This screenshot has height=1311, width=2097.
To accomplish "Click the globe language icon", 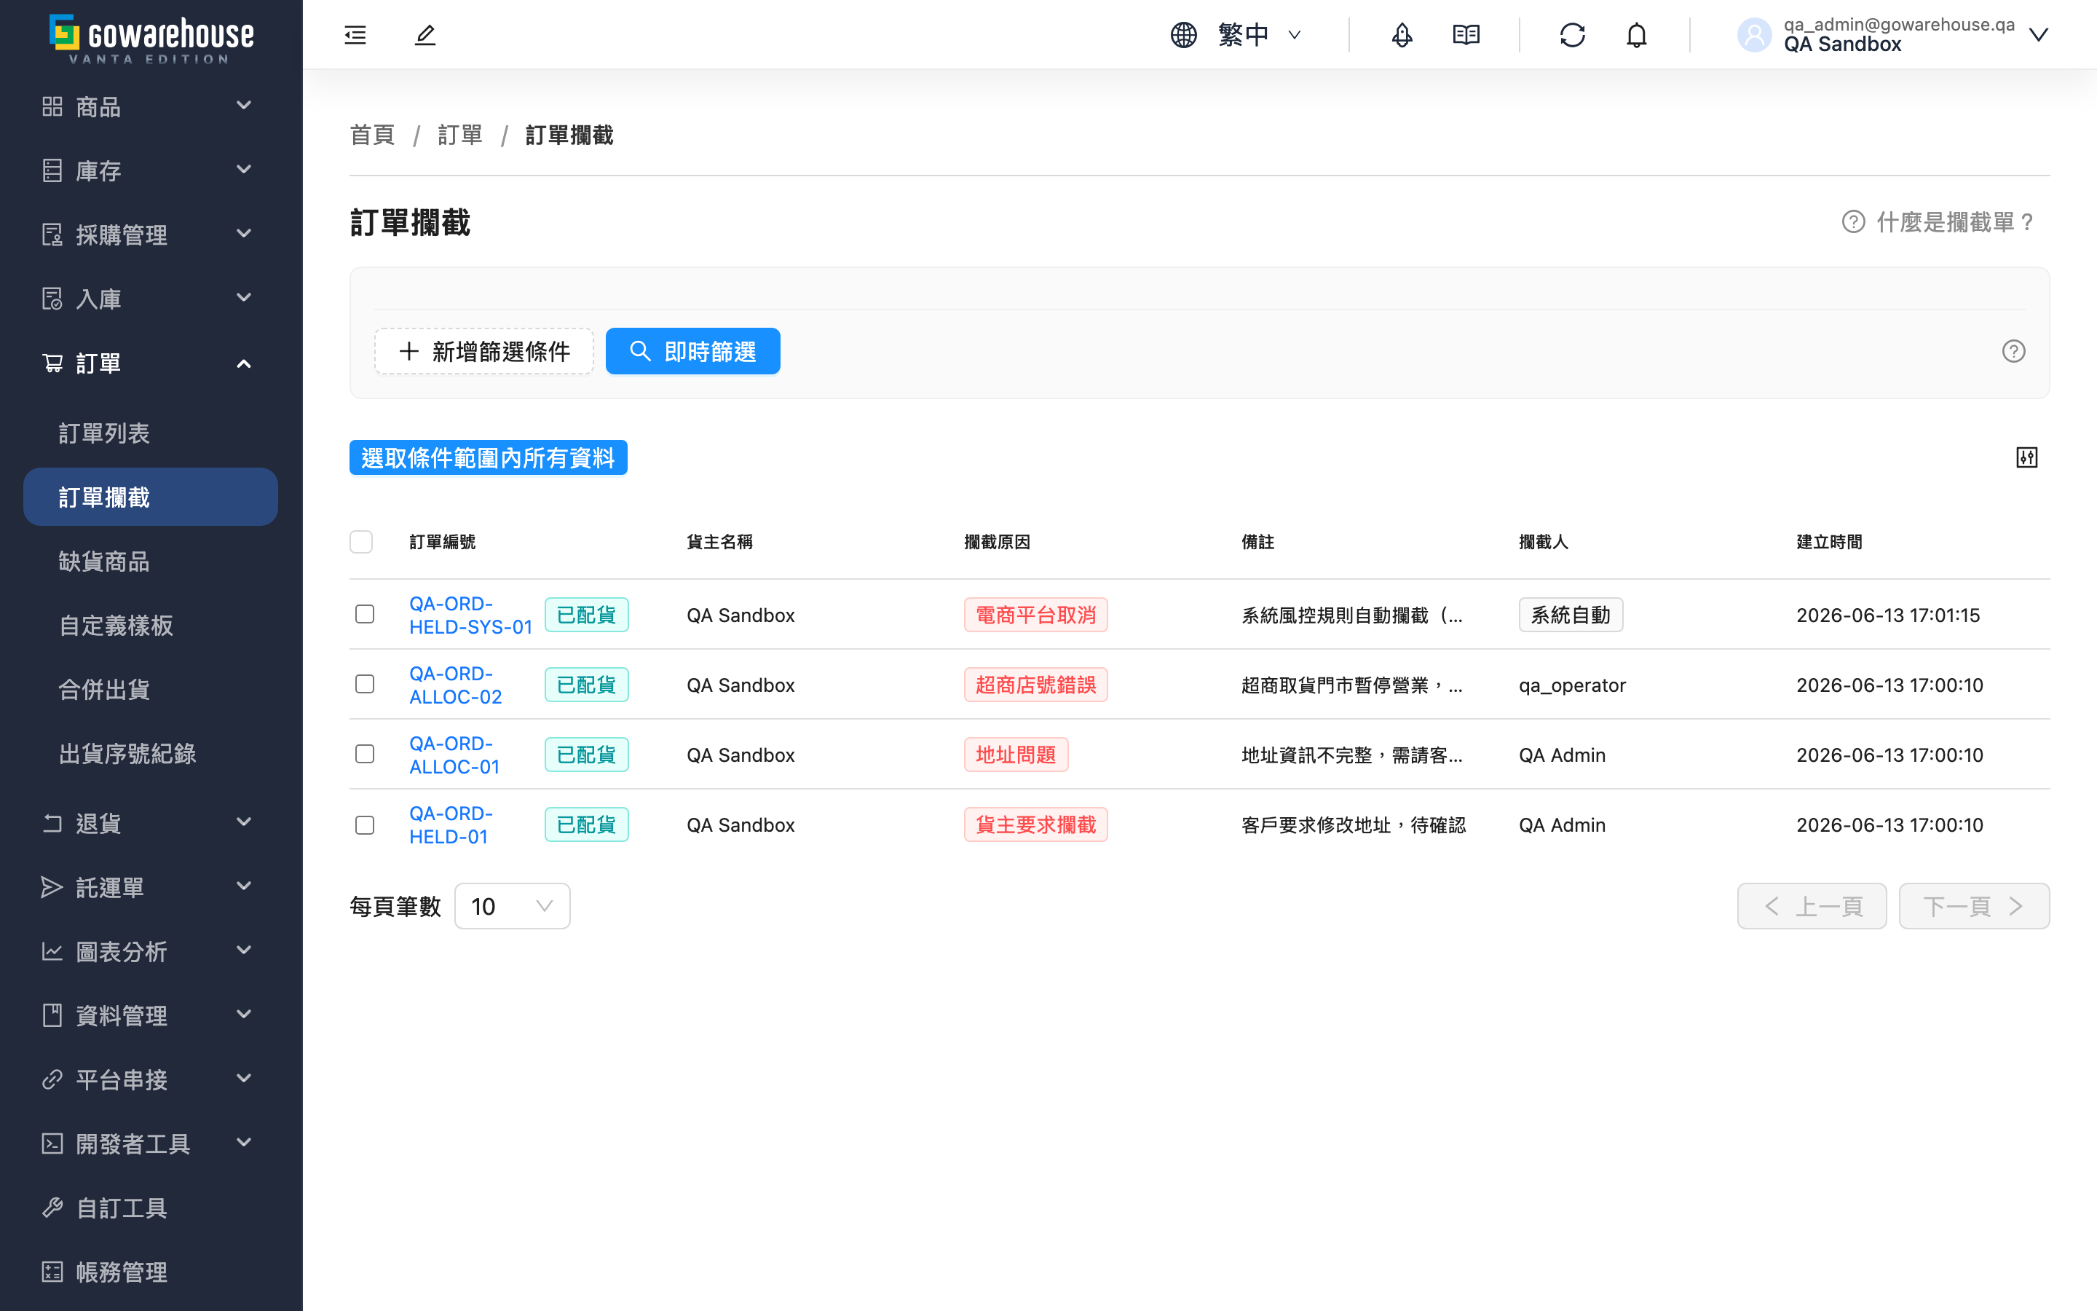I will pos(1184,35).
